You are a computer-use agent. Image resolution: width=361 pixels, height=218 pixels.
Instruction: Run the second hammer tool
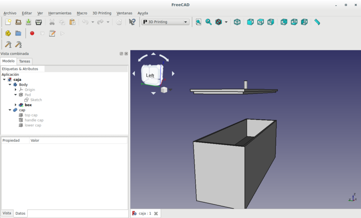[19, 45]
